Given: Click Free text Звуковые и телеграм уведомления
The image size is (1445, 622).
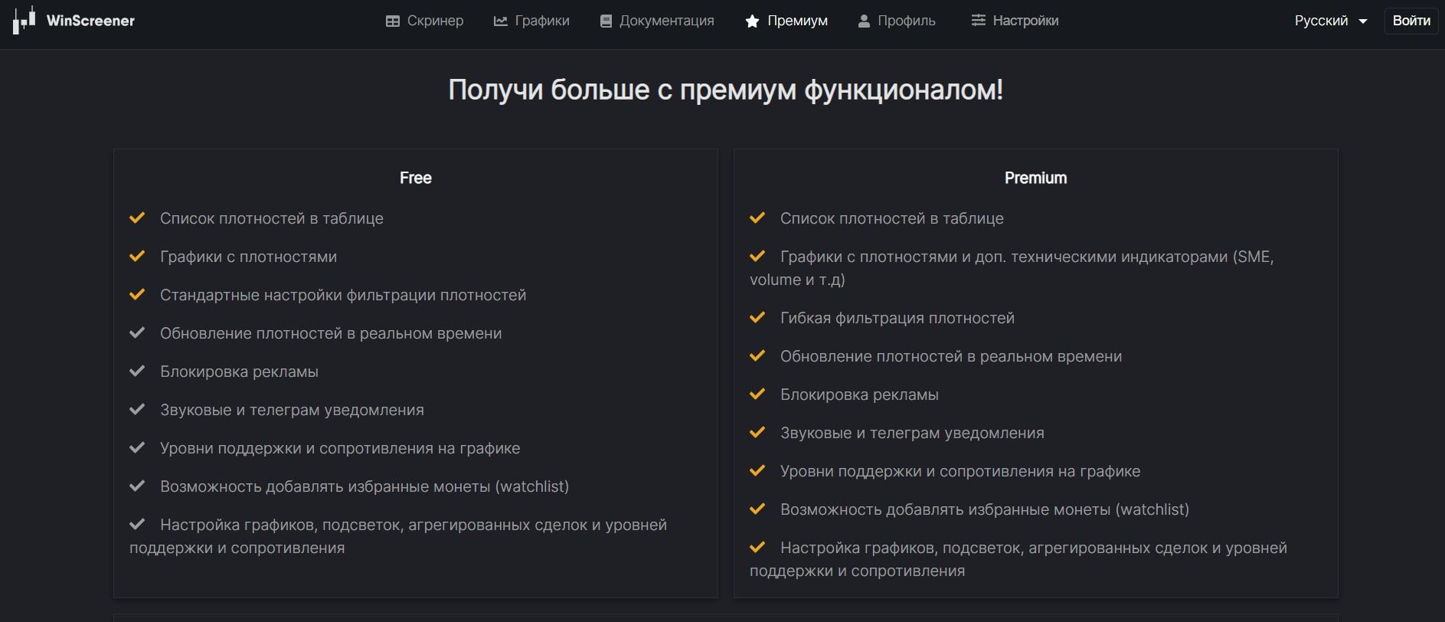Looking at the screenshot, I should click(292, 410).
